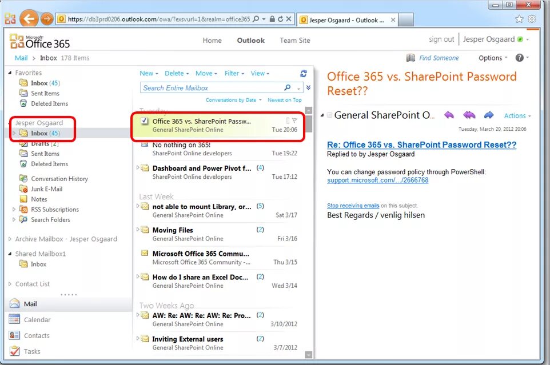Open the Options dropdown
Screen dimensions: 550x365
493,58
